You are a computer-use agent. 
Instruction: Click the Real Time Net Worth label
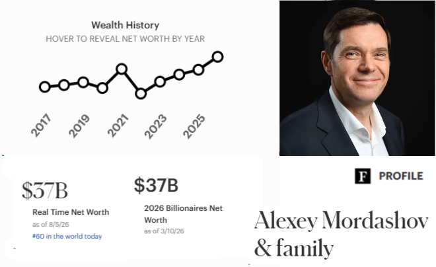[x=71, y=212]
